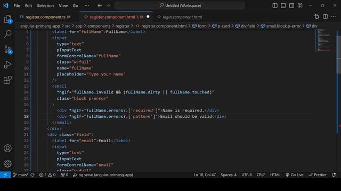The image size is (341, 191).
Task: Change indentation via Spaces: 4
Action: 229,175
